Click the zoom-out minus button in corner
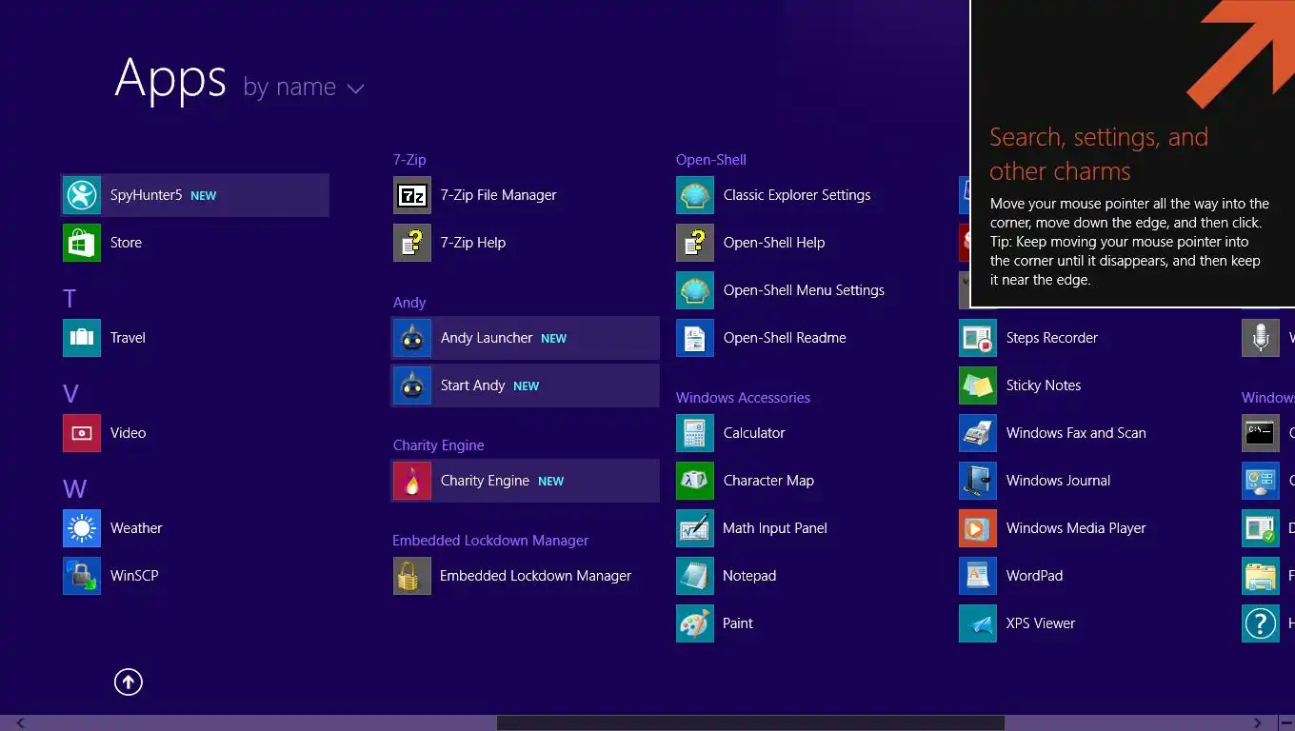1295x731 pixels. pos(1286,723)
